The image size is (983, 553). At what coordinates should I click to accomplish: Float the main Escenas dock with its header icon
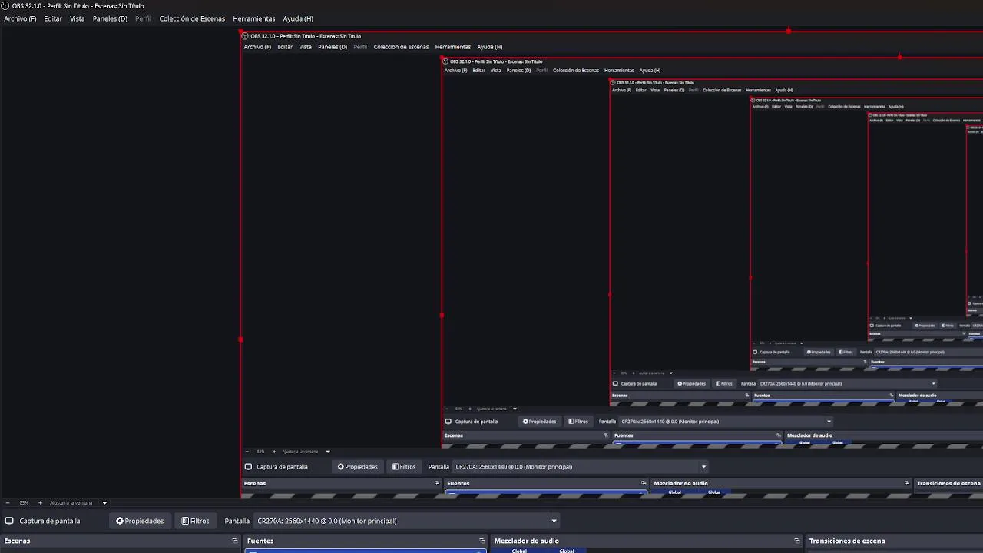coord(235,541)
